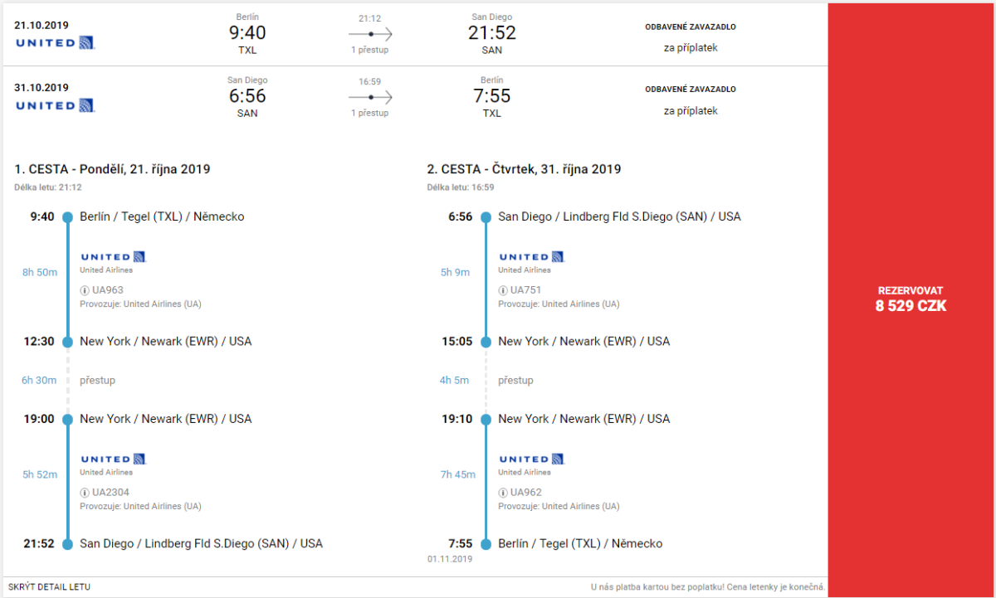Click outbound baggage text 'za příplatek'
Screen dimensions: 996x598
tap(691, 48)
